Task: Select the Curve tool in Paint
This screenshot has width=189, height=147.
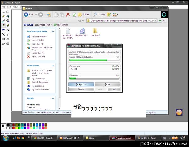Action: (8, 34)
